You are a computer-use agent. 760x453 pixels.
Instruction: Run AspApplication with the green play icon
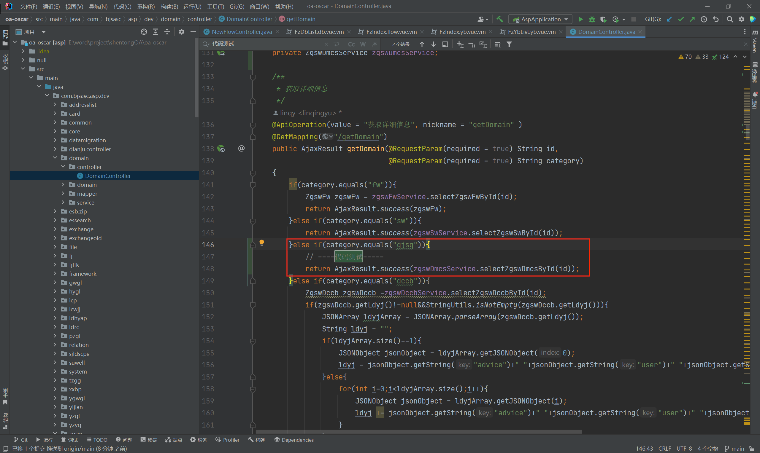[580, 19]
